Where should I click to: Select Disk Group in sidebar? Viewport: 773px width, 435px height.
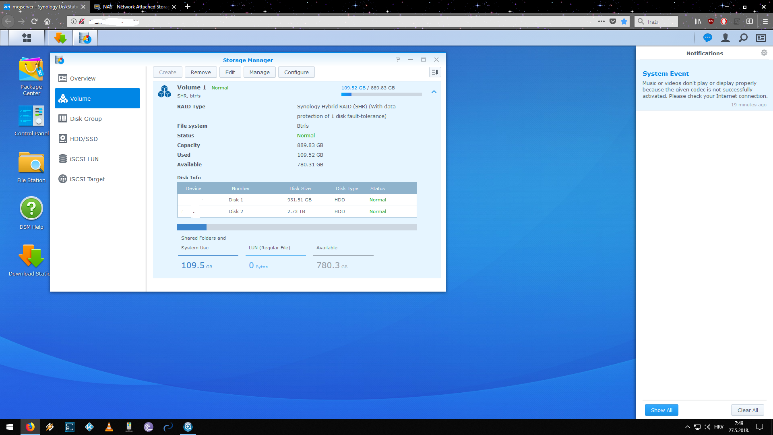(x=86, y=119)
